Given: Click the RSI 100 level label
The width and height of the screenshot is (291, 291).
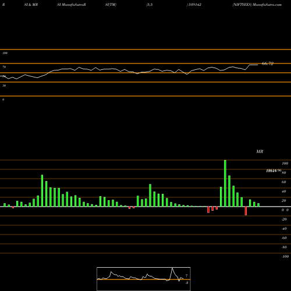Looking at the screenshot, I should click(x=5, y=53).
